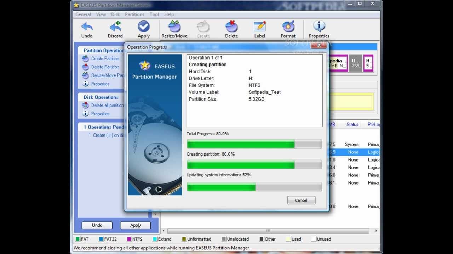This screenshot has width=453, height=254.
Task: Click the Total Progress bar
Action: click(254, 144)
